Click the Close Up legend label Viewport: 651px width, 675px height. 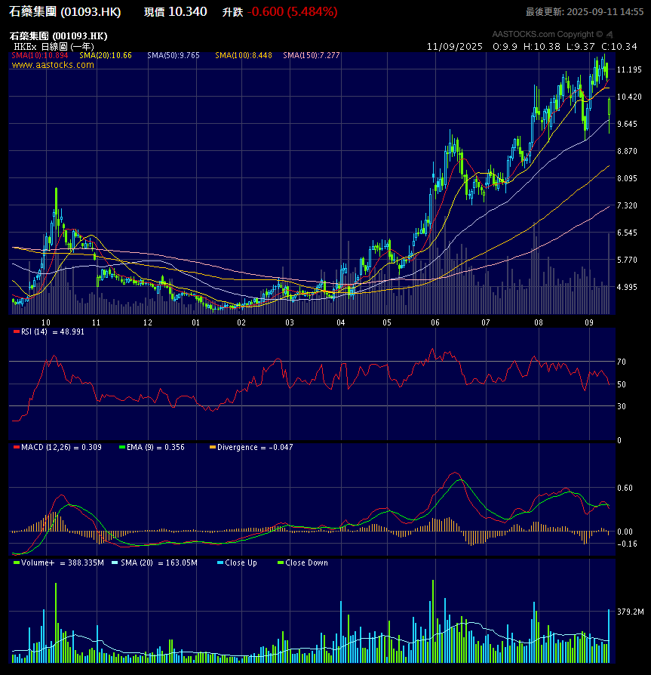pyautogui.click(x=241, y=562)
